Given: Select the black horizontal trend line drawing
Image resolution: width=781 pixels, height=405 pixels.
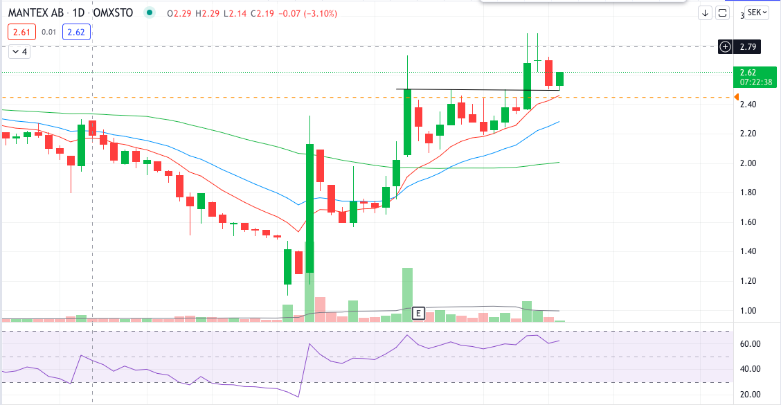Looking at the screenshot, I should click(478, 90).
